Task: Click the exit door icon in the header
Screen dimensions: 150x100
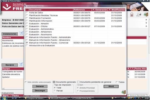Action: tap(146, 15)
